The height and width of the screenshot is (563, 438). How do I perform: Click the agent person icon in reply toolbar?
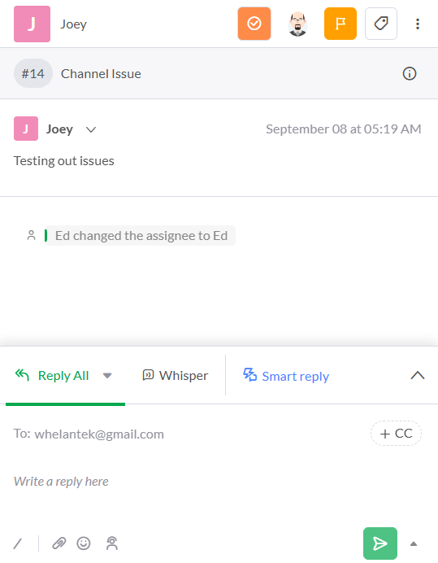[112, 543]
